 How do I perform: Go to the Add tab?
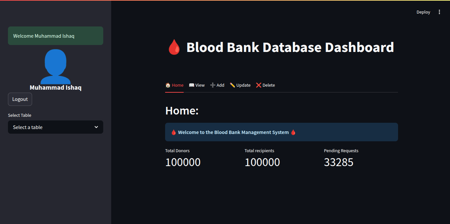tap(217, 85)
